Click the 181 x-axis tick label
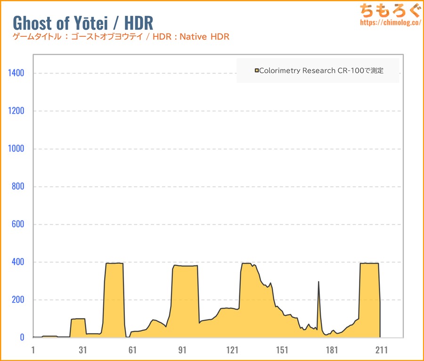The height and width of the screenshot is (361, 424). (332, 350)
